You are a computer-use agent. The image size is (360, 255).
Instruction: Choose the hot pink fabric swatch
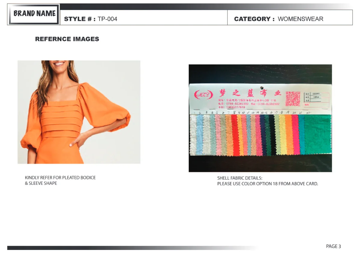pyautogui.click(x=295, y=135)
